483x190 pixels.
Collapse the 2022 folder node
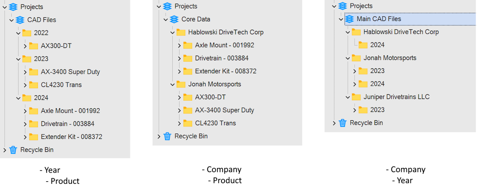coord(18,33)
